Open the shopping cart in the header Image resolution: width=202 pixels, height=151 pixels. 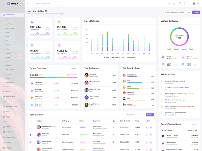click(x=179, y=4)
